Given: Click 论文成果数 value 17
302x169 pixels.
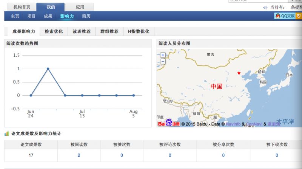Looking at the screenshot, I should tap(31, 155).
